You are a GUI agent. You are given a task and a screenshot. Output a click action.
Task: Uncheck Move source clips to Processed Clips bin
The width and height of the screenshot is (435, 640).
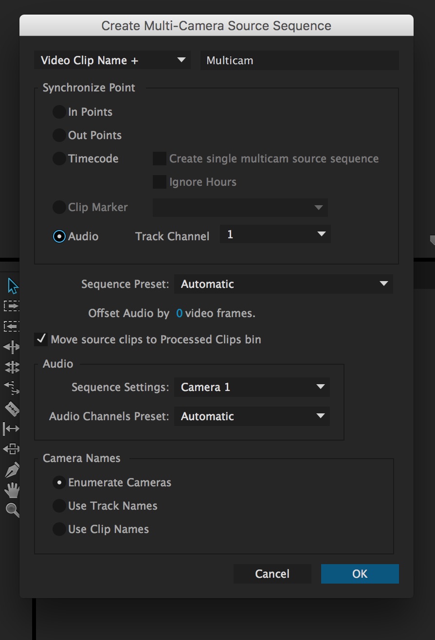[41, 339]
